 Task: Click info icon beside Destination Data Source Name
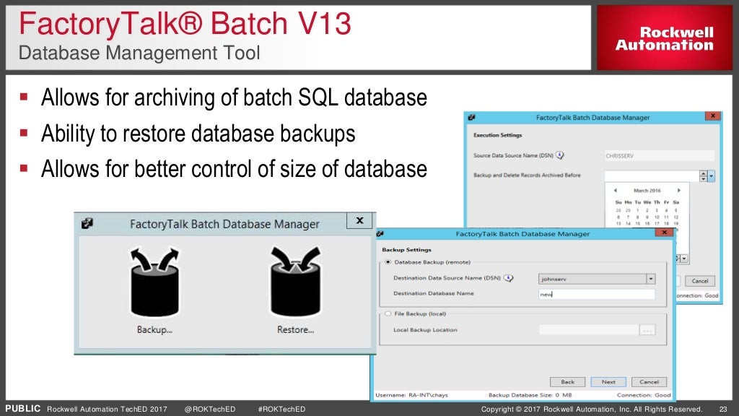tap(509, 278)
